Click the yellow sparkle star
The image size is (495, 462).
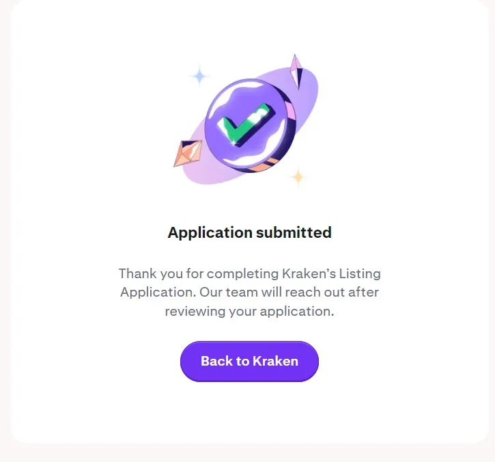tap(298, 176)
